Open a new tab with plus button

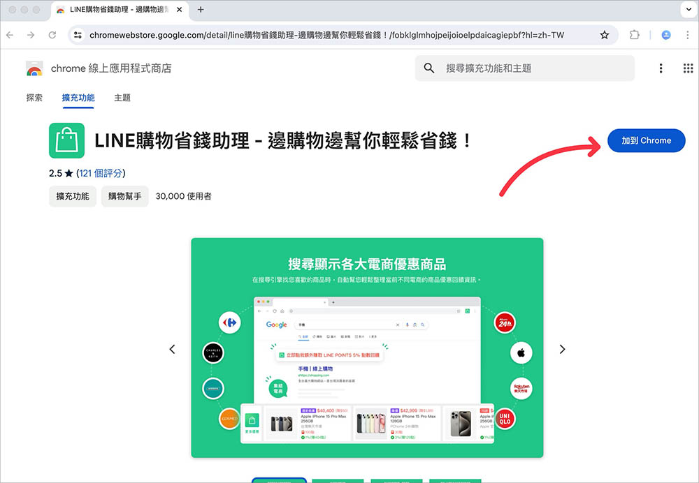point(201,9)
